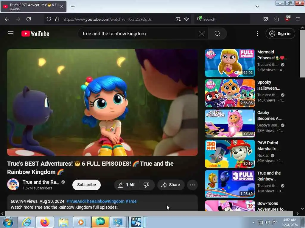Click the page vertical scrollbar thumb
The image size is (305, 228).
302,54
